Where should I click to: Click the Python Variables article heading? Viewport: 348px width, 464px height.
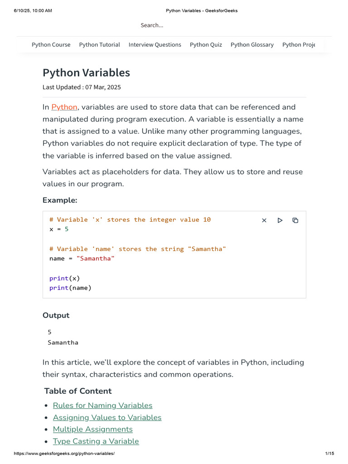click(86, 72)
